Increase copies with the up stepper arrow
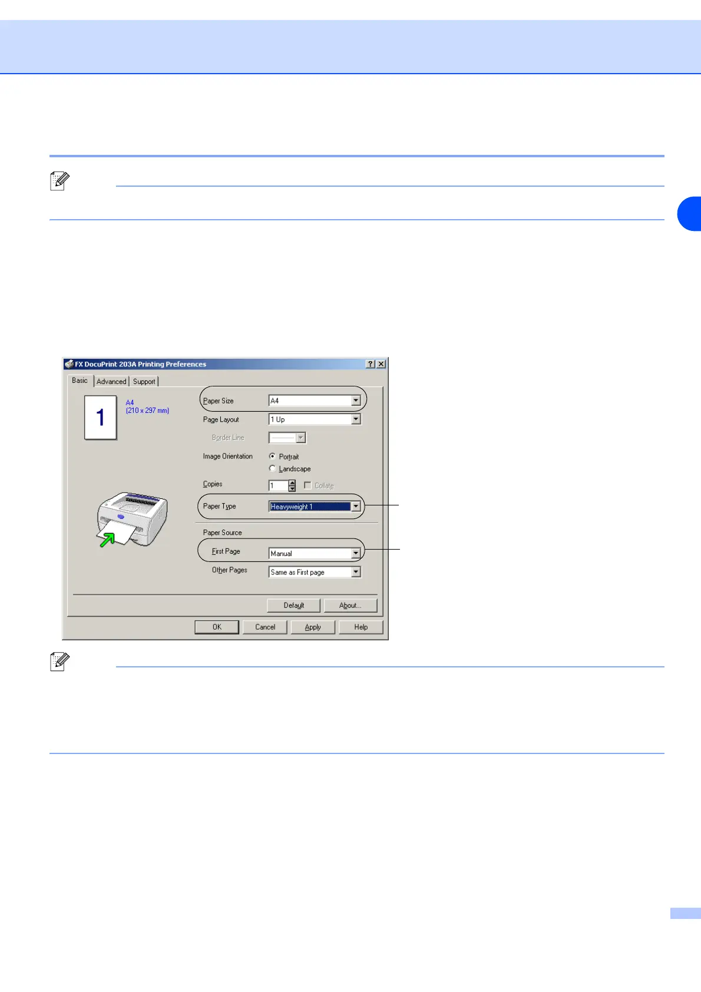 pyautogui.click(x=292, y=483)
